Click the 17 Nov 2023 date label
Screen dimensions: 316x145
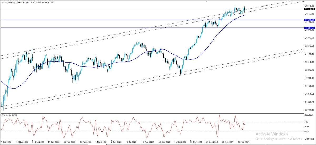click(195, 142)
